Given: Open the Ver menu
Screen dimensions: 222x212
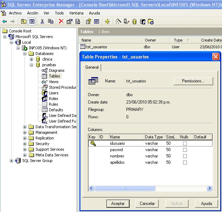Looking at the screenshot, I should click(46, 13).
